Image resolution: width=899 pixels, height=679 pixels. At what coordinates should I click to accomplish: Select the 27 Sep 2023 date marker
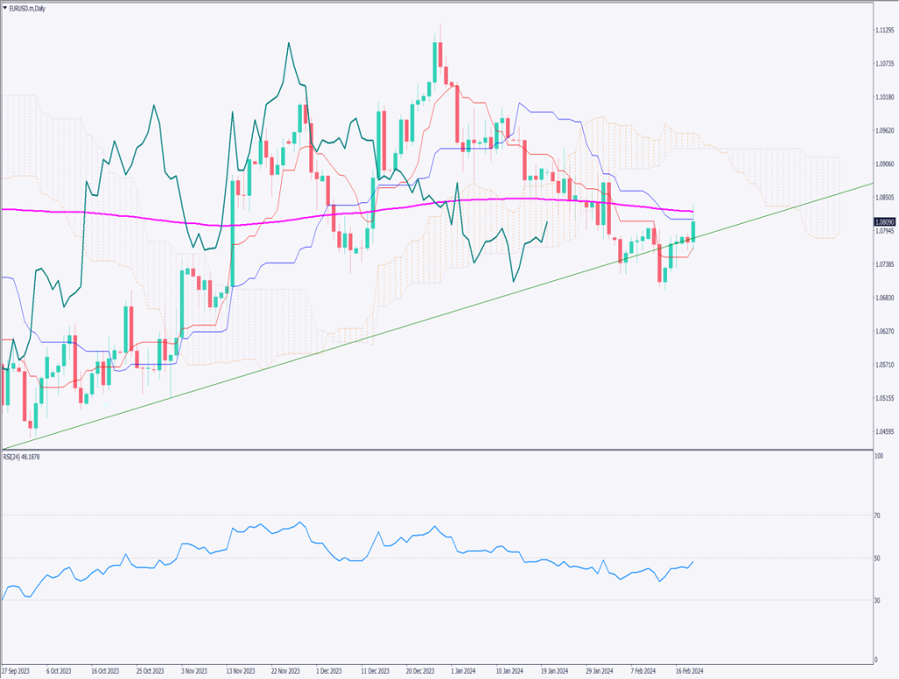[x=18, y=669]
